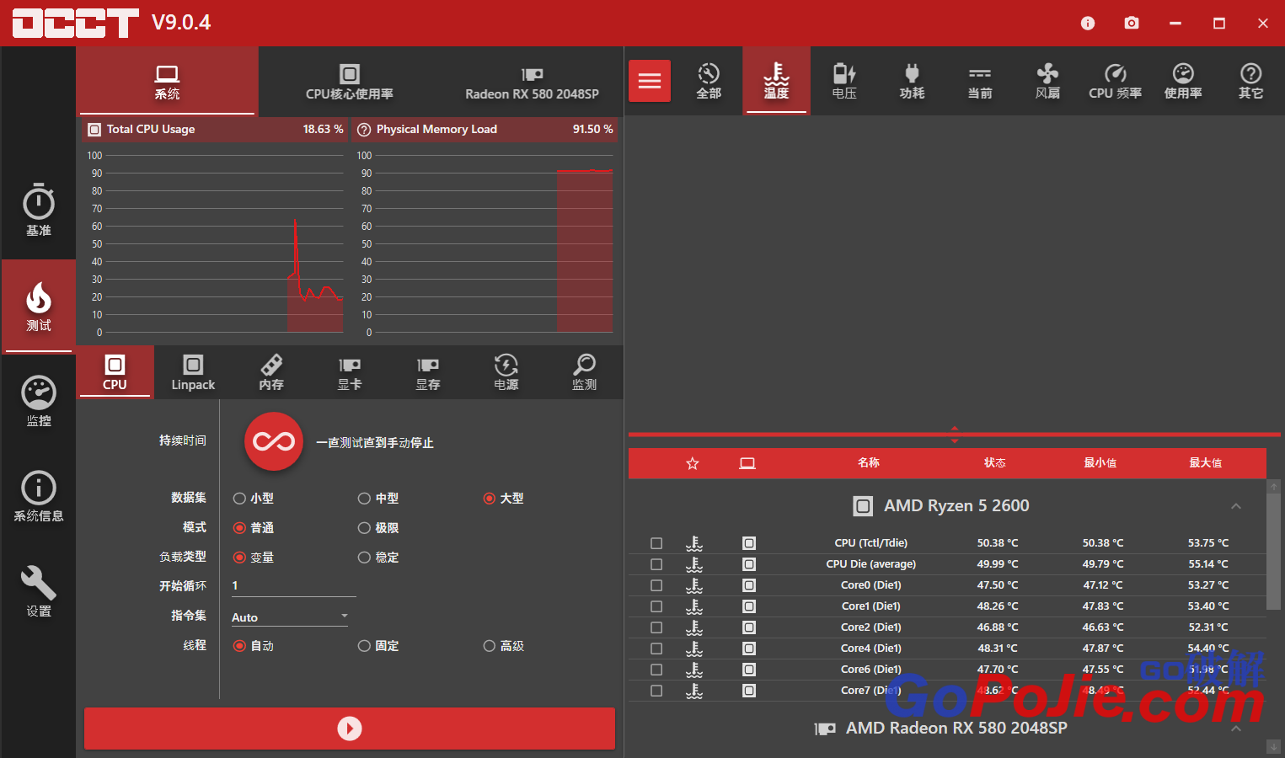This screenshot has width=1285, height=758.
Task: Open the 系统信息 system info section
Action: pos(38,496)
